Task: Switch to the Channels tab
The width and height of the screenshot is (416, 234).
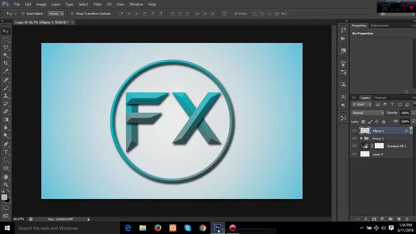Action: (x=380, y=97)
